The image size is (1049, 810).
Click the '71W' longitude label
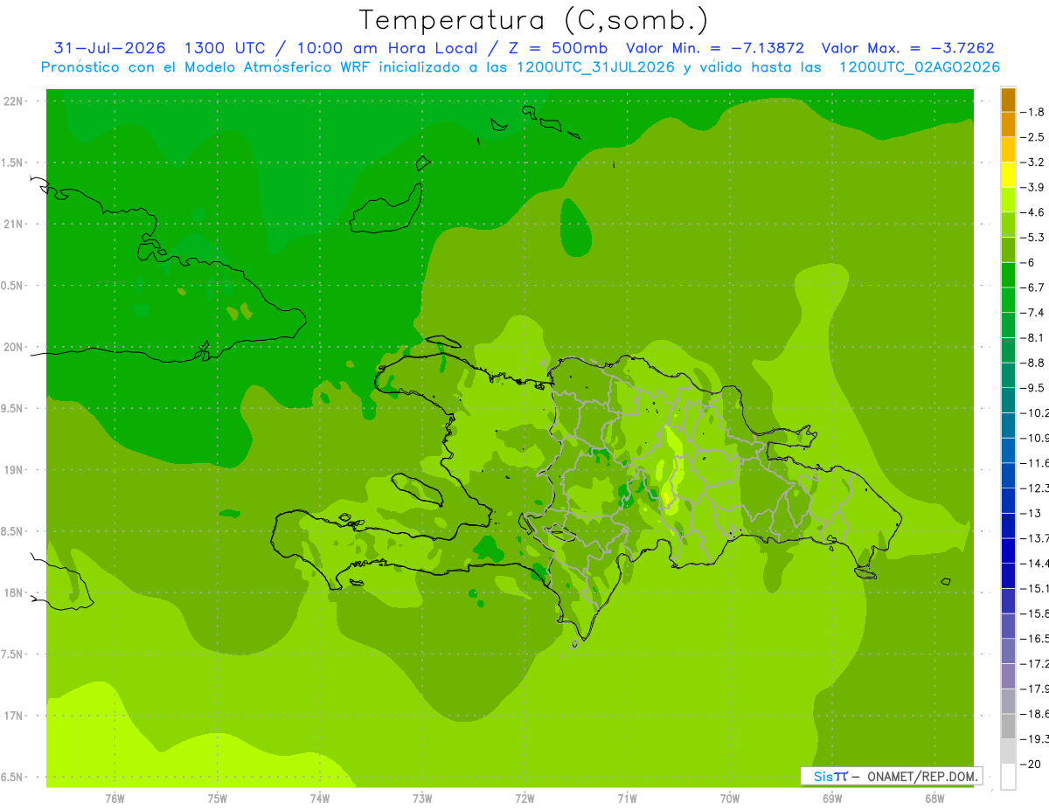pyautogui.click(x=627, y=799)
